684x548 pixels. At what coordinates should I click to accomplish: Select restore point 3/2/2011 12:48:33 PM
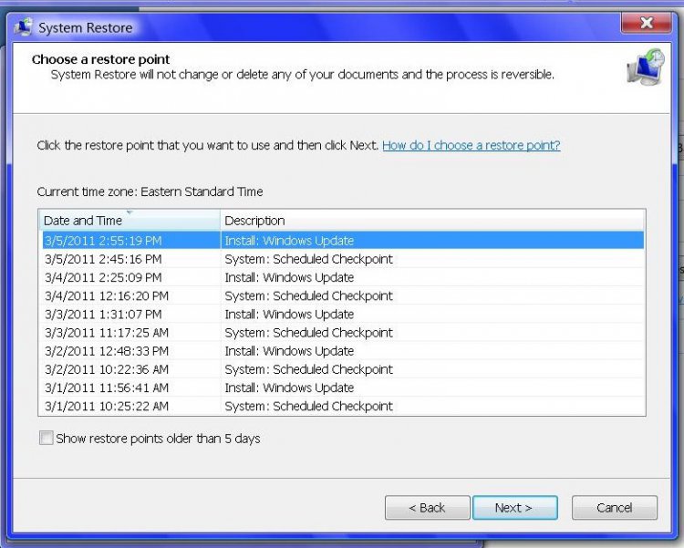(342, 351)
